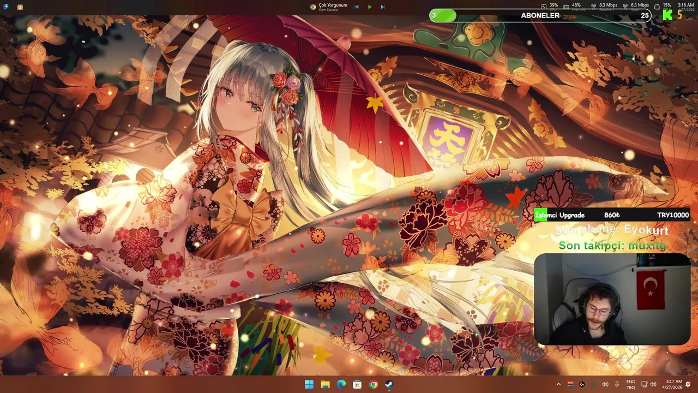The width and height of the screenshot is (698, 393).
Task: Switch the ENG TRQ input language
Action: tap(630, 384)
